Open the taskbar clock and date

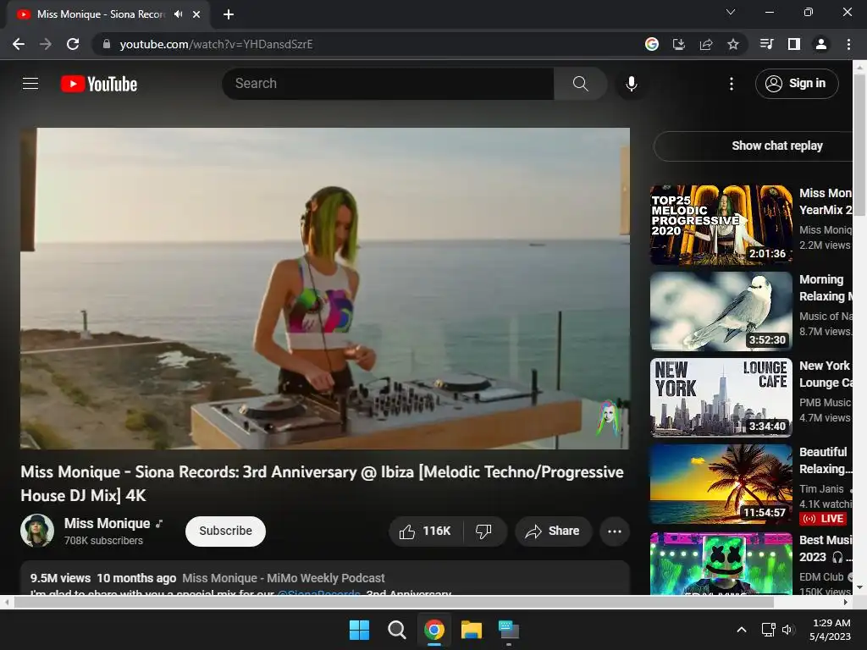pyautogui.click(x=830, y=630)
